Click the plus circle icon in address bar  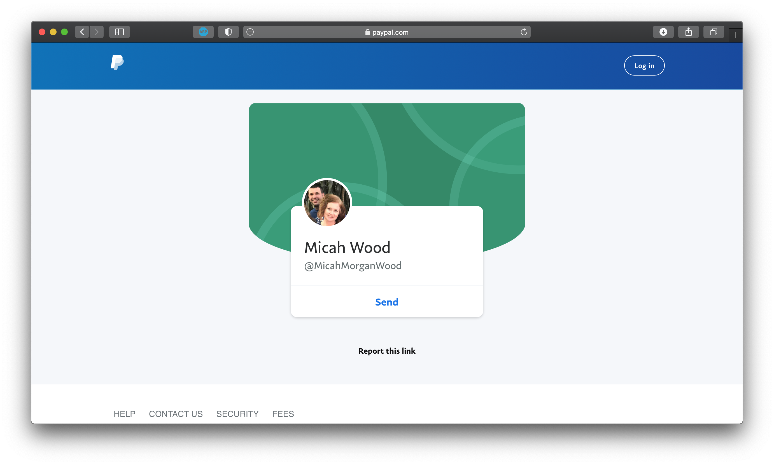[x=250, y=32]
